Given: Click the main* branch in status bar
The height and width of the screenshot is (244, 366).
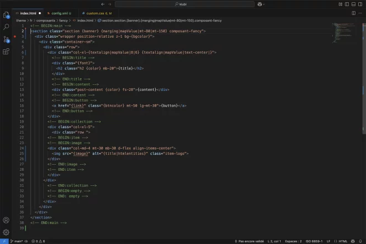Looking at the screenshot, I should (x=17, y=241).
